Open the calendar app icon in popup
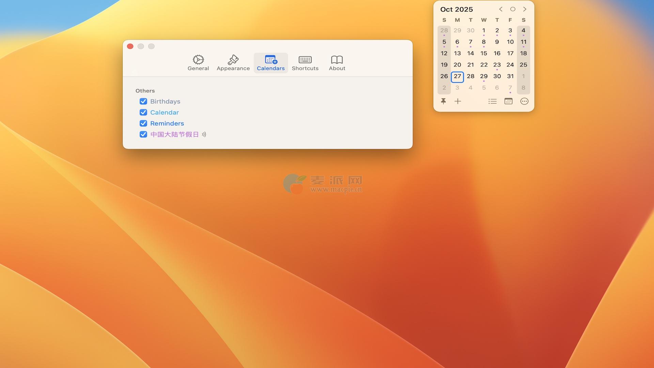The height and width of the screenshot is (368, 654). click(508, 101)
